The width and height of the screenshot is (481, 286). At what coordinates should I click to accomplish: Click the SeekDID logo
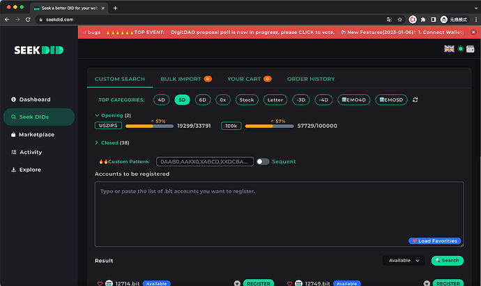(39, 50)
